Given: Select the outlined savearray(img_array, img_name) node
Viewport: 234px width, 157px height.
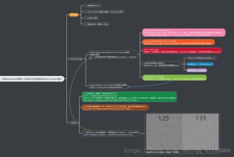Looking at the screenshot, I should click(x=108, y=86).
